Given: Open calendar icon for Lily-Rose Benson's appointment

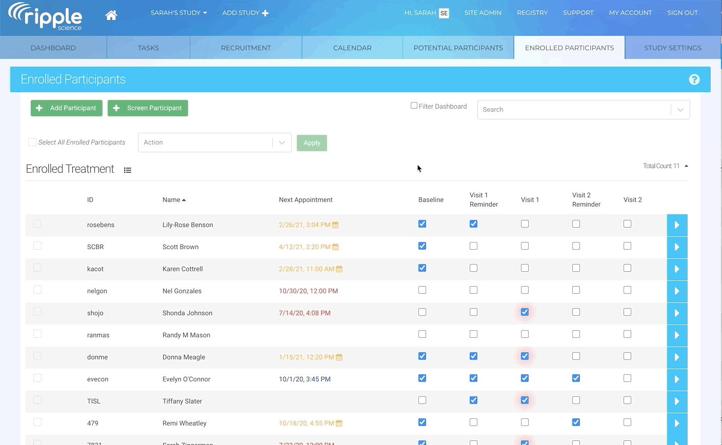Looking at the screenshot, I should coord(335,225).
